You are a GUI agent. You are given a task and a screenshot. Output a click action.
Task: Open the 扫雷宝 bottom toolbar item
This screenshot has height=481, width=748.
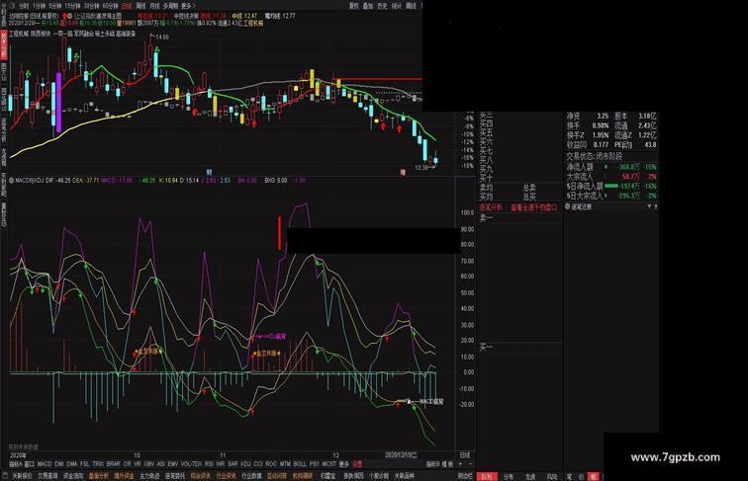[x=327, y=476]
